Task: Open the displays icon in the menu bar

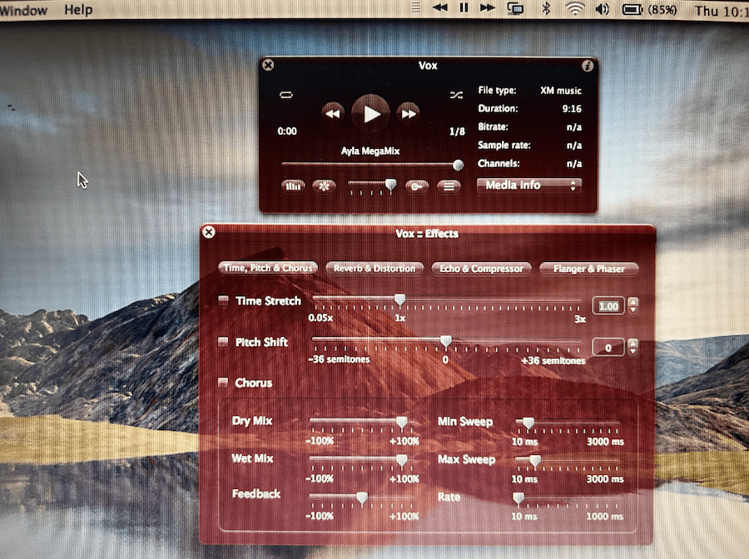Action: (515, 8)
